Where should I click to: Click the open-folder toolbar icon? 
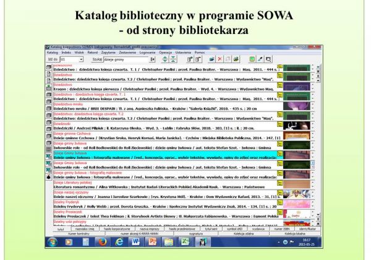tap(211, 59)
